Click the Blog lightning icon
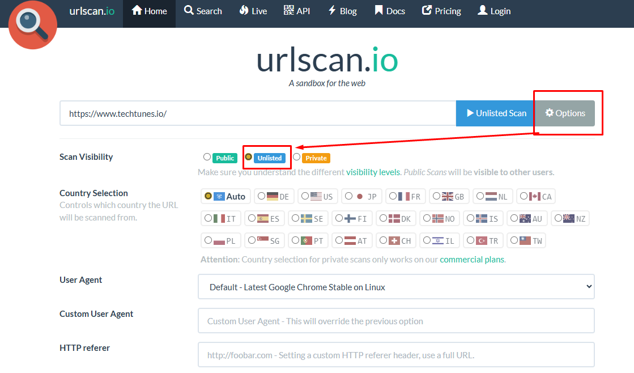 [331, 10]
